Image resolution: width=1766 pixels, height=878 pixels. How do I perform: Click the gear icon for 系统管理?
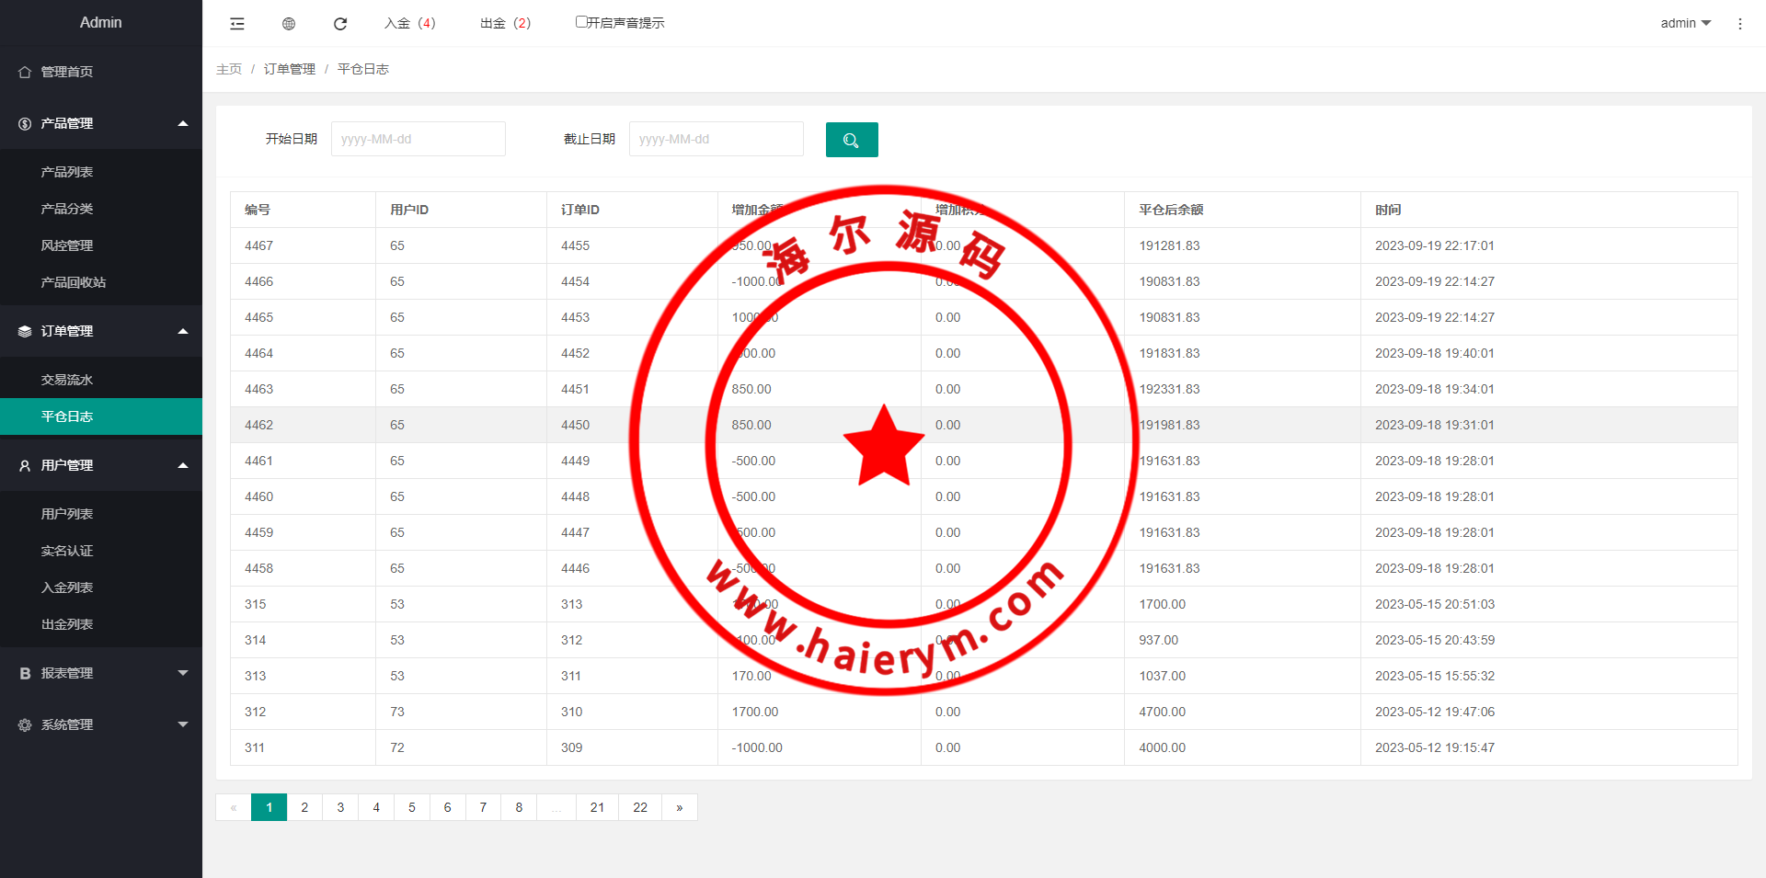25,724
